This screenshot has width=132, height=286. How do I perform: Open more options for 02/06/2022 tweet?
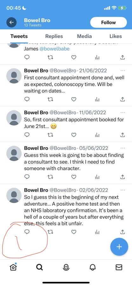point(123,190)
